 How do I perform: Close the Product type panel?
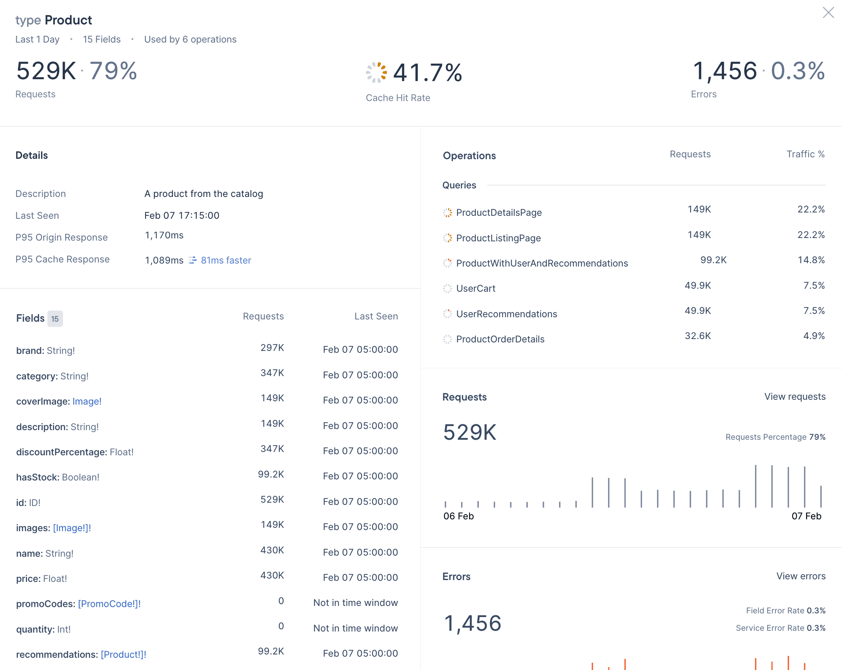pos(828,13)
